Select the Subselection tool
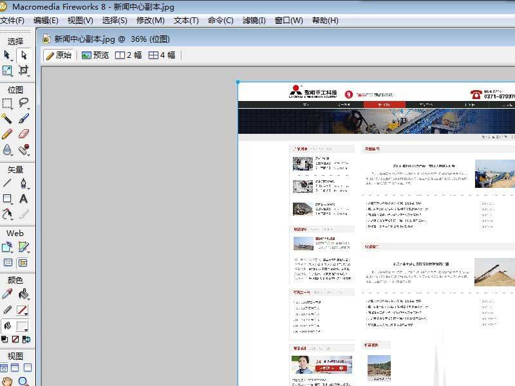Screen dimensions: 515x386 point(24,55)
